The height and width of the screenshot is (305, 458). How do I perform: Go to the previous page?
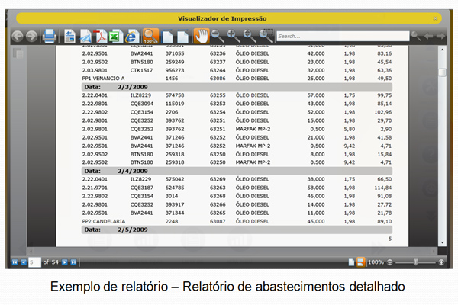(x=23, y=262)
